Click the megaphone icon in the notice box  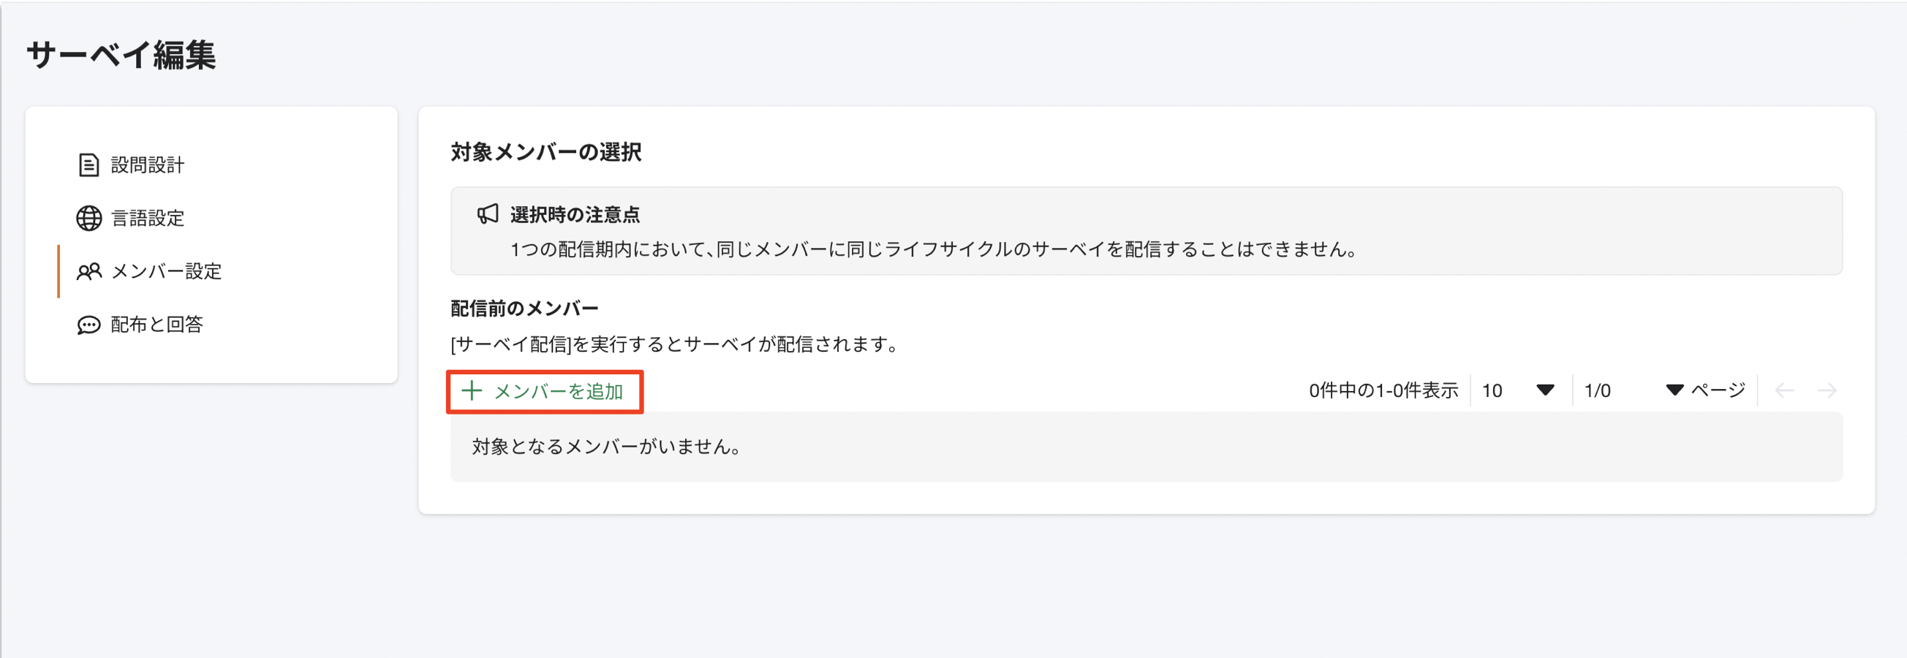pos(488,213)
